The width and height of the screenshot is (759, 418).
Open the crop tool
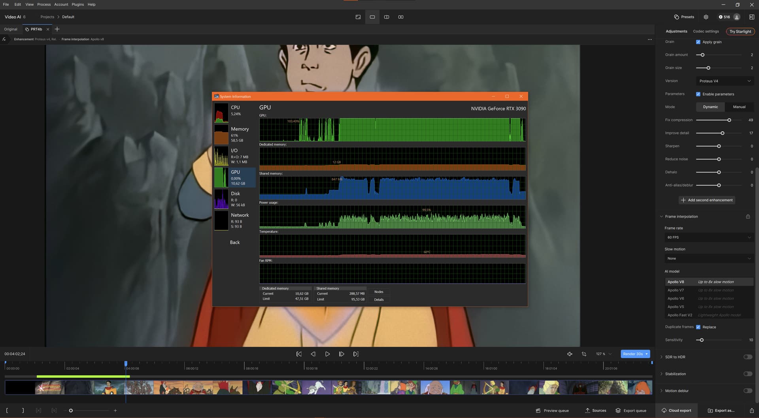point(584,354)
